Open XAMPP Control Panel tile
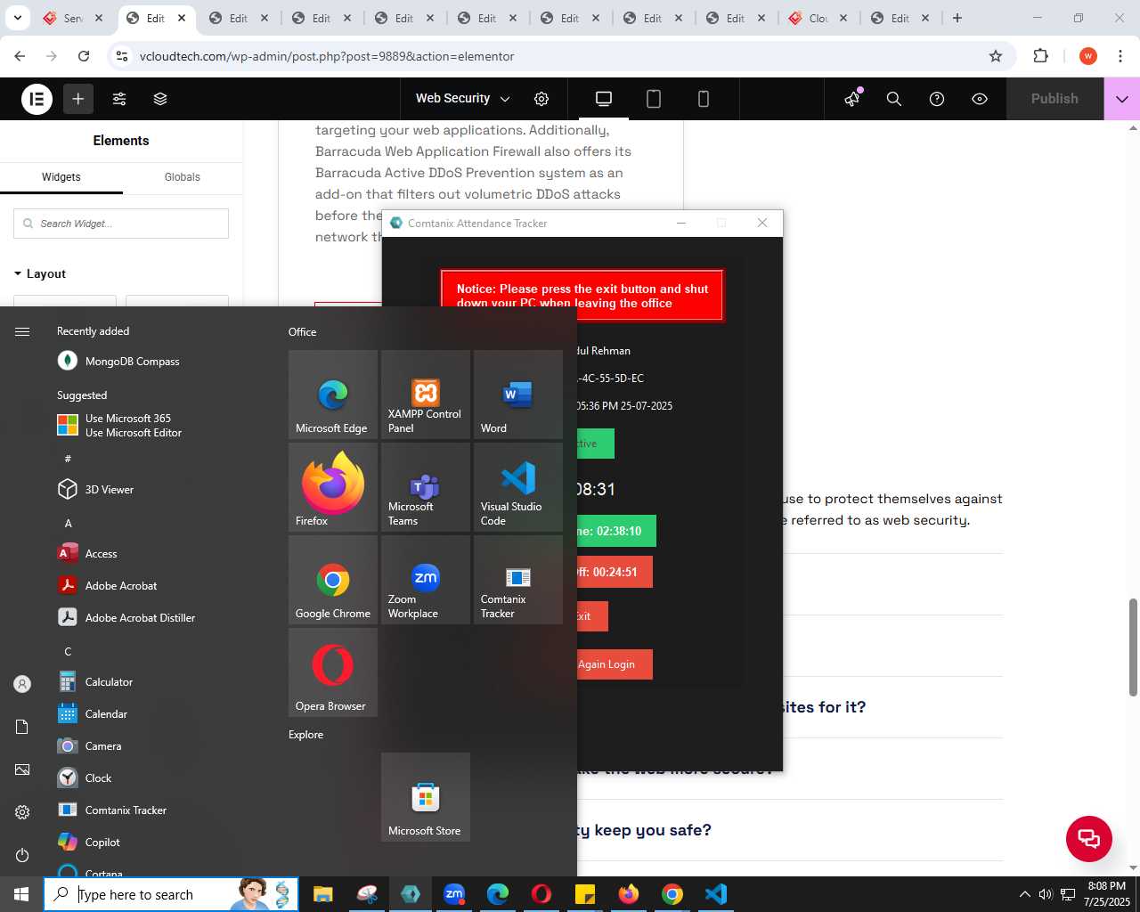 click(x=426, y=395)
